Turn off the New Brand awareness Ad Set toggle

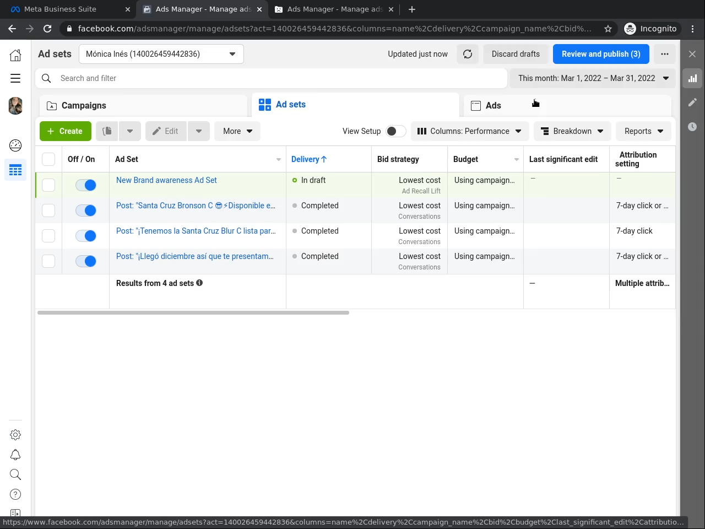(x=86, y=185)
